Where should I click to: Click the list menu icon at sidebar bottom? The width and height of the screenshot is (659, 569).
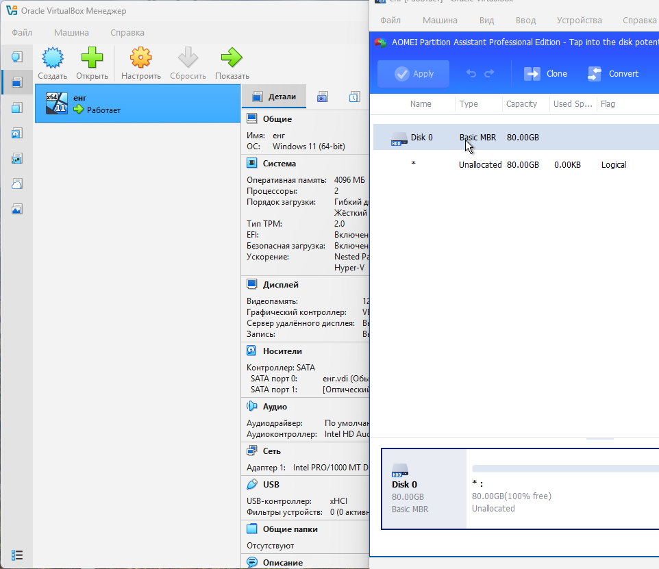[18, 555]
